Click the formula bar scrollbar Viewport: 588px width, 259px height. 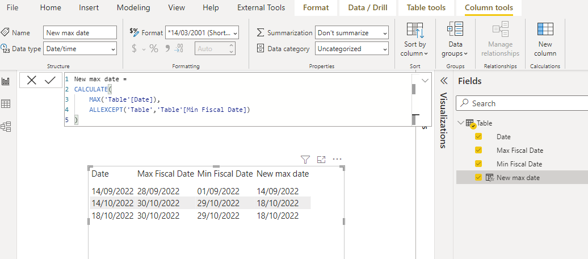tap(414, 99)
